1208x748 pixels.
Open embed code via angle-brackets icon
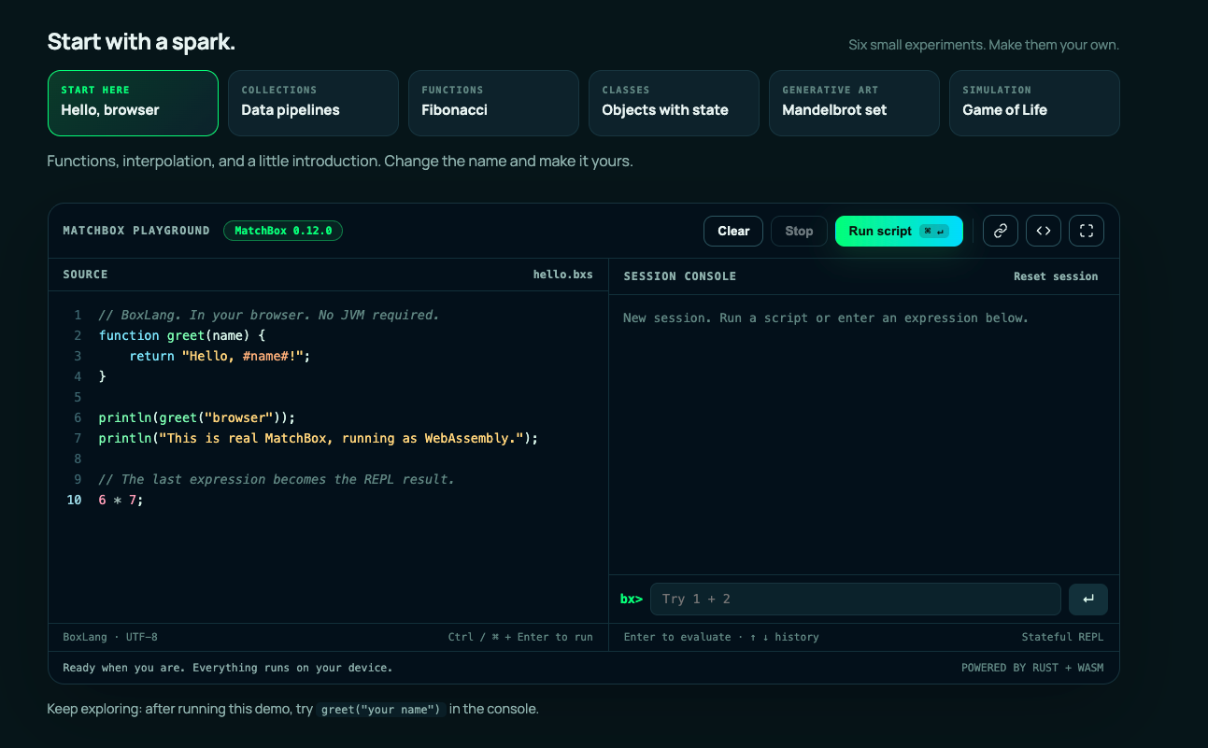[x=1044, y=231]
